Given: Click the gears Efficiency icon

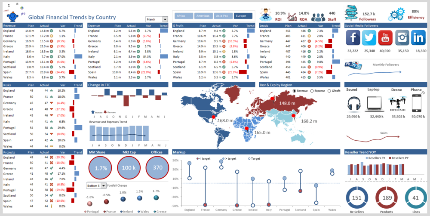Looking at the screenshot, I should point(396,15).
